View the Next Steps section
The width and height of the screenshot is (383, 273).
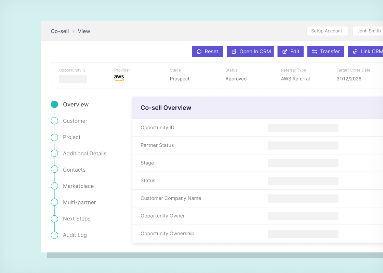point(77,219)
